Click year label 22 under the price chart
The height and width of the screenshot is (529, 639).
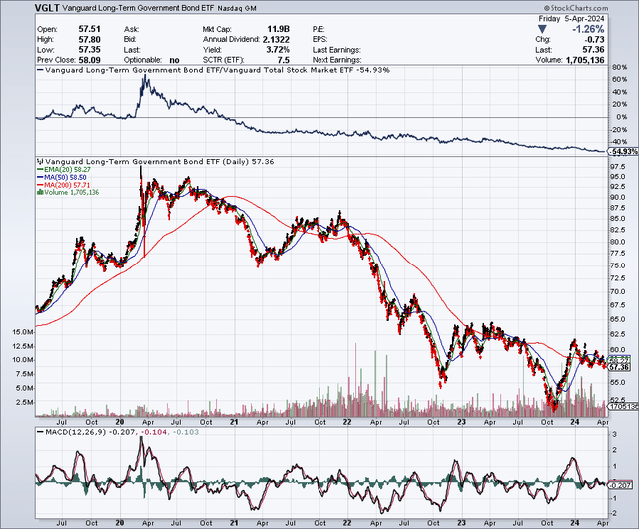[346, 422]
